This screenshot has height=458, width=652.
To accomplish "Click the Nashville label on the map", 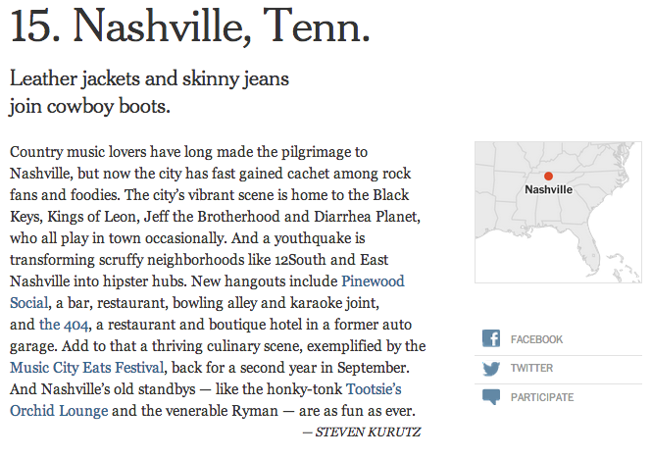I will pos(548,189).
